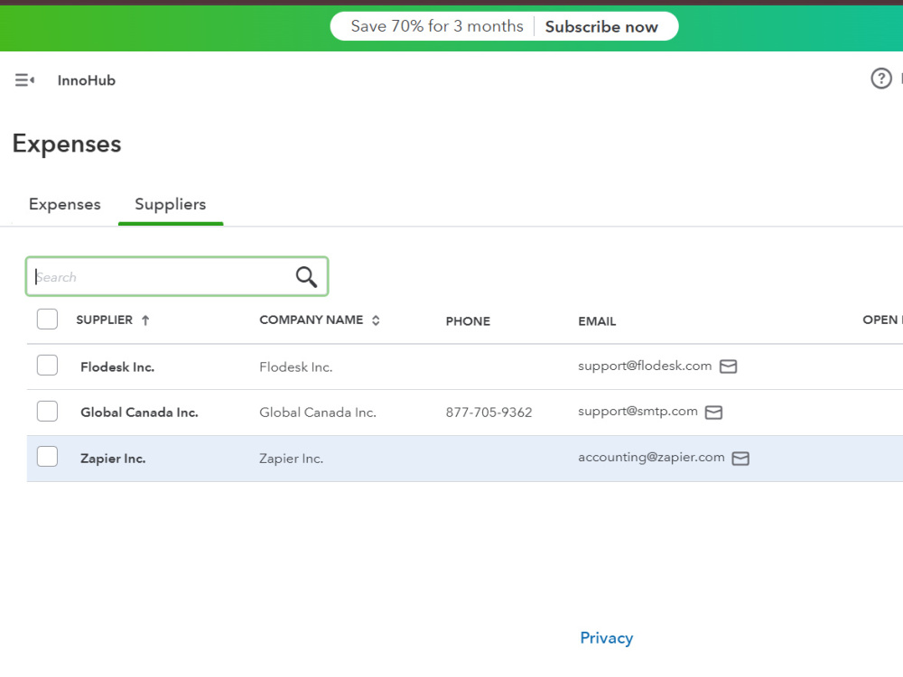Click the SUPPLIER column header
Screen dimensions: 903x677
[x=104, y=320]
